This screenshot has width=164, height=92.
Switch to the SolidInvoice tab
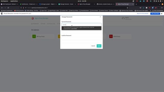click(x=28, y=4)
